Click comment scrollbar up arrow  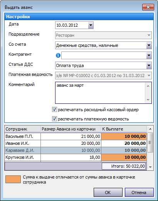pos(148,86)
